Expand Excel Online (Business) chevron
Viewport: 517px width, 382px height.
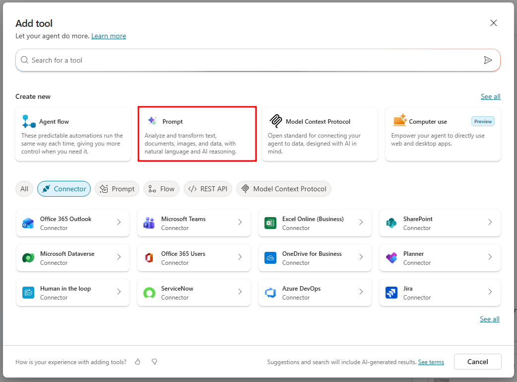tap(361, 222)
